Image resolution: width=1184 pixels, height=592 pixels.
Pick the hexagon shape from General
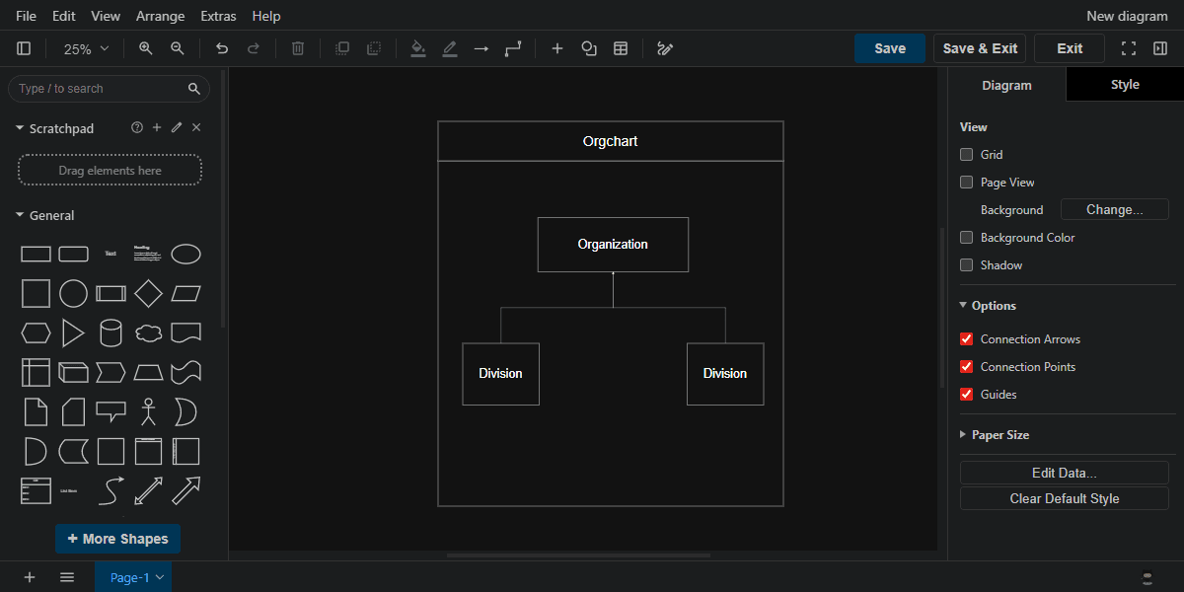37,333
